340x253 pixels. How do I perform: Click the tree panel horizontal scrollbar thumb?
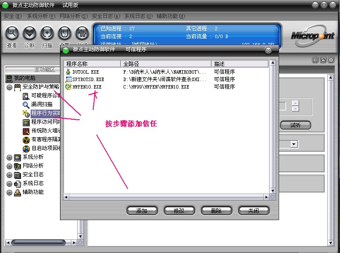pos(39,242)
